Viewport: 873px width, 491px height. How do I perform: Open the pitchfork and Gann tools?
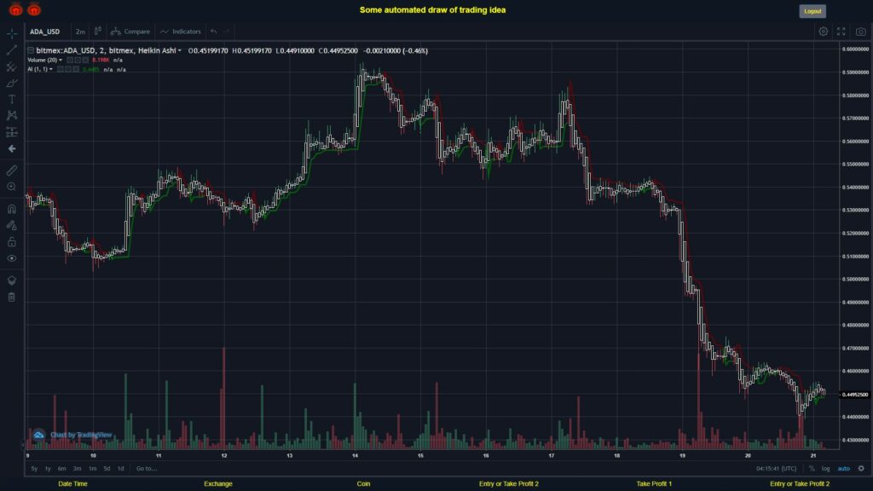pos(12,66)
